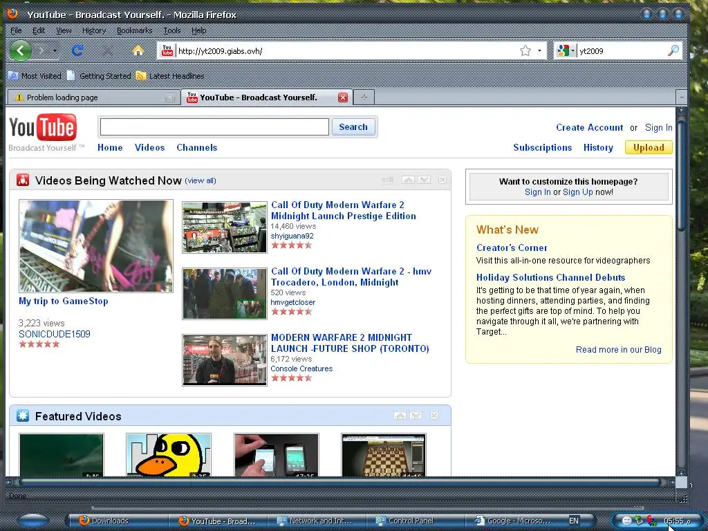This screenshot has height=531, width=708.
Task: Click the yellow Upload button
Action: click(649, 148)
